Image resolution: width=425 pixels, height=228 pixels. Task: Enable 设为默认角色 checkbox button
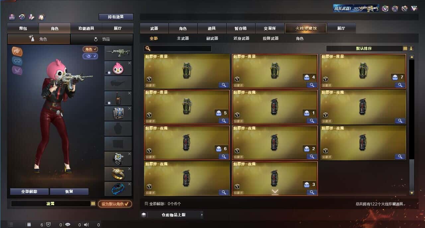click(115, 204)
